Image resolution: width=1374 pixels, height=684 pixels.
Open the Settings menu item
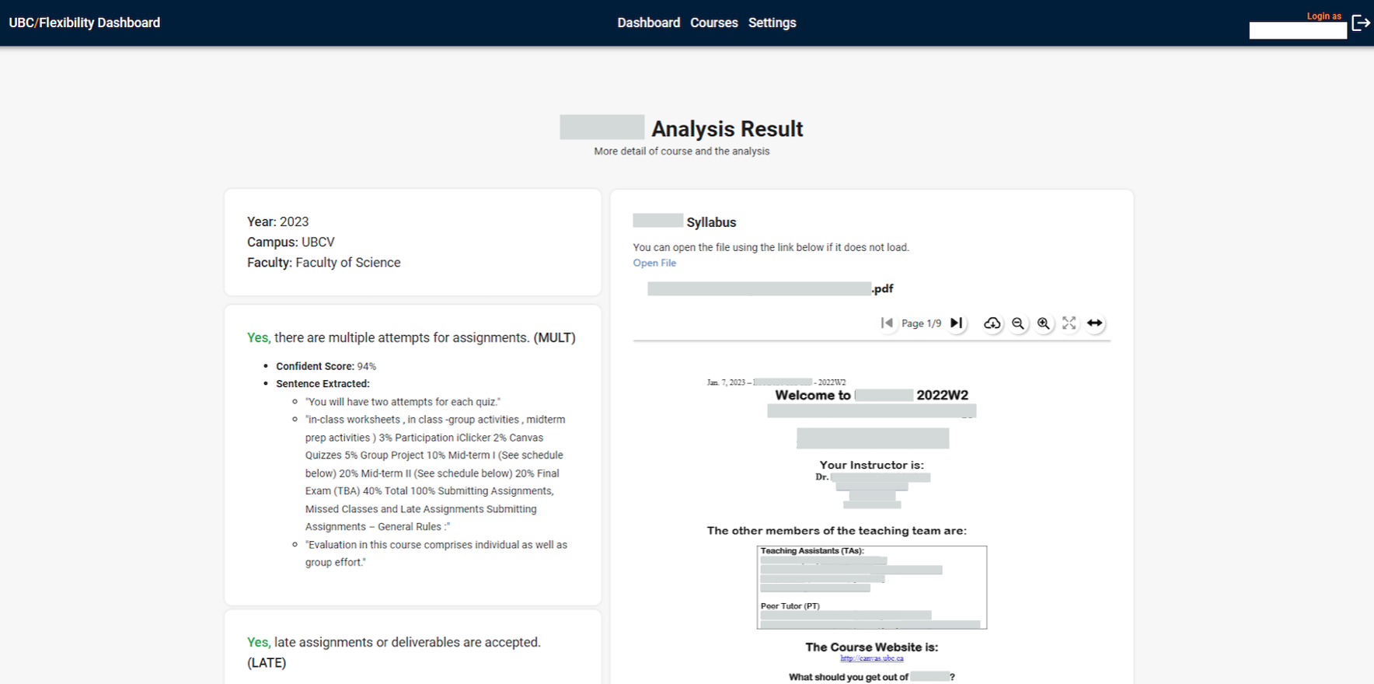click(x=772, y=23)
